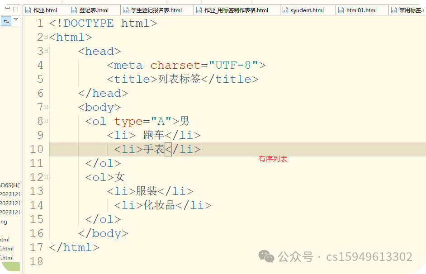The image size is (426, 274).
Task: Click the file icon on 常用标签 tab
Action: point(393,10)
